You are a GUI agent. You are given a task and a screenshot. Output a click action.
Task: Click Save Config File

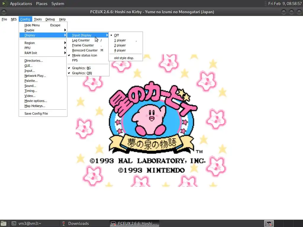pos(43,113)
